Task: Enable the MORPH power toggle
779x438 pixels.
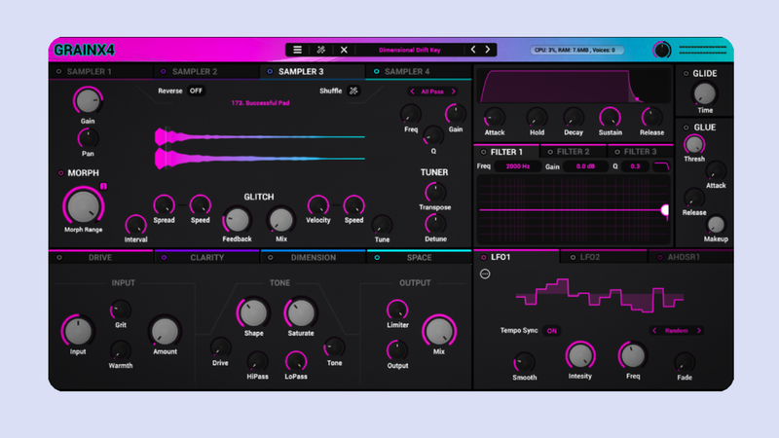Action: 59,173
